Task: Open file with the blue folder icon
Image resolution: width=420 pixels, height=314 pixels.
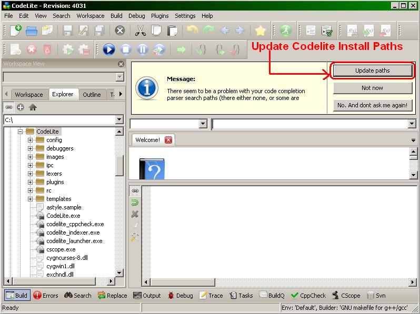Action: click(x=32, y=31)
